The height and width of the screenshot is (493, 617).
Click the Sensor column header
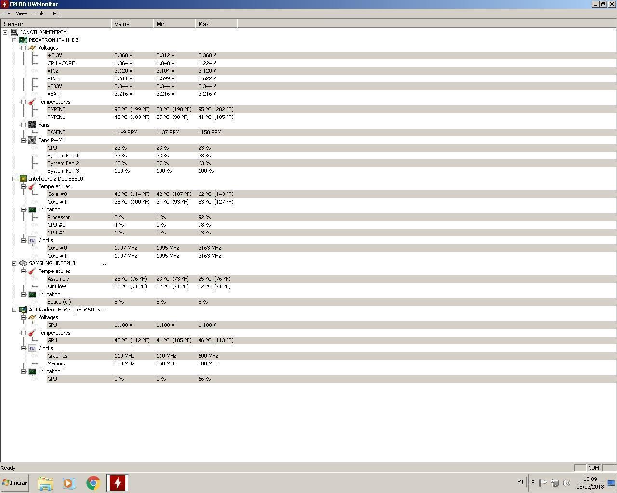[56, 24]
